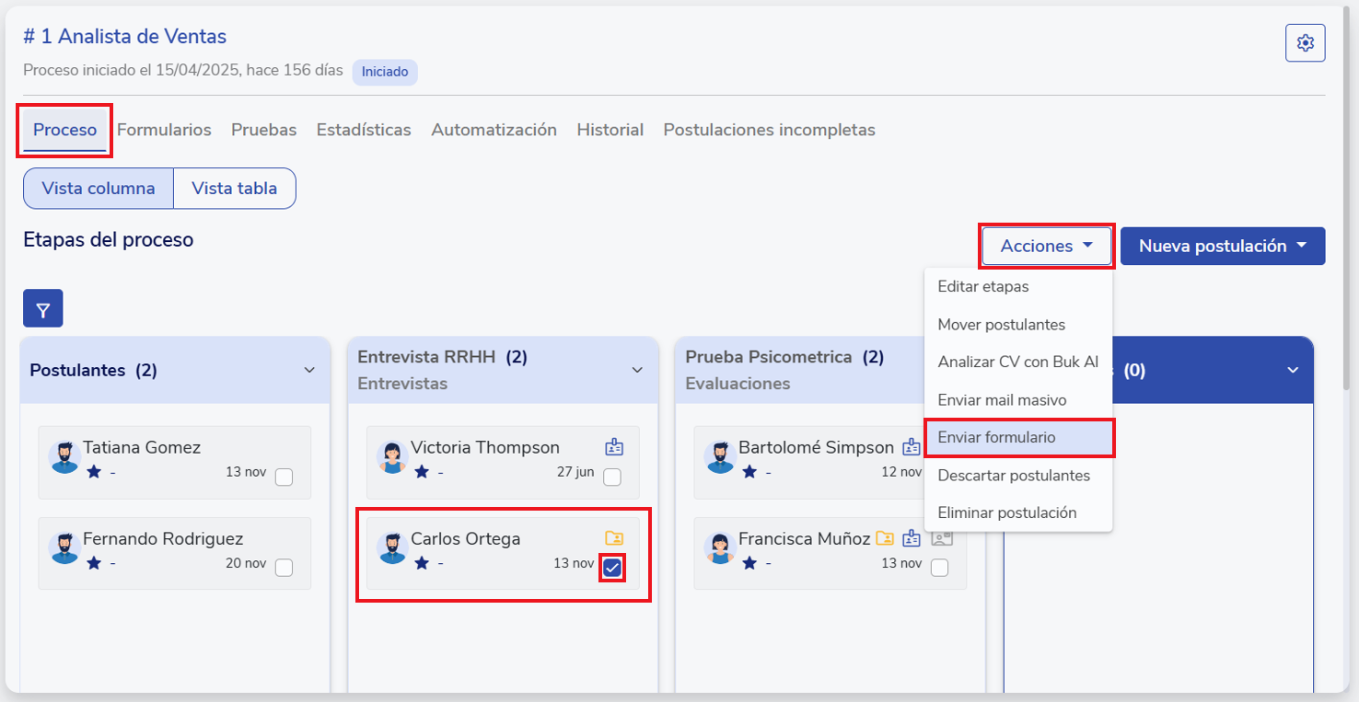
Task: Click Tatiana Gomez's avatar icon
Action: tap(65, 457)
